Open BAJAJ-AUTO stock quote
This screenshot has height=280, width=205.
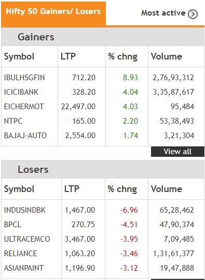25,136
